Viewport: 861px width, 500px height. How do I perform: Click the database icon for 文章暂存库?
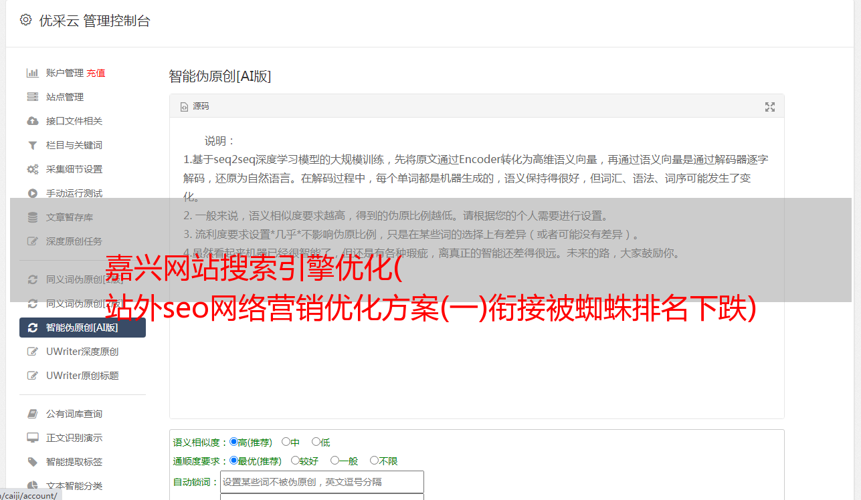tap(32, 217)
